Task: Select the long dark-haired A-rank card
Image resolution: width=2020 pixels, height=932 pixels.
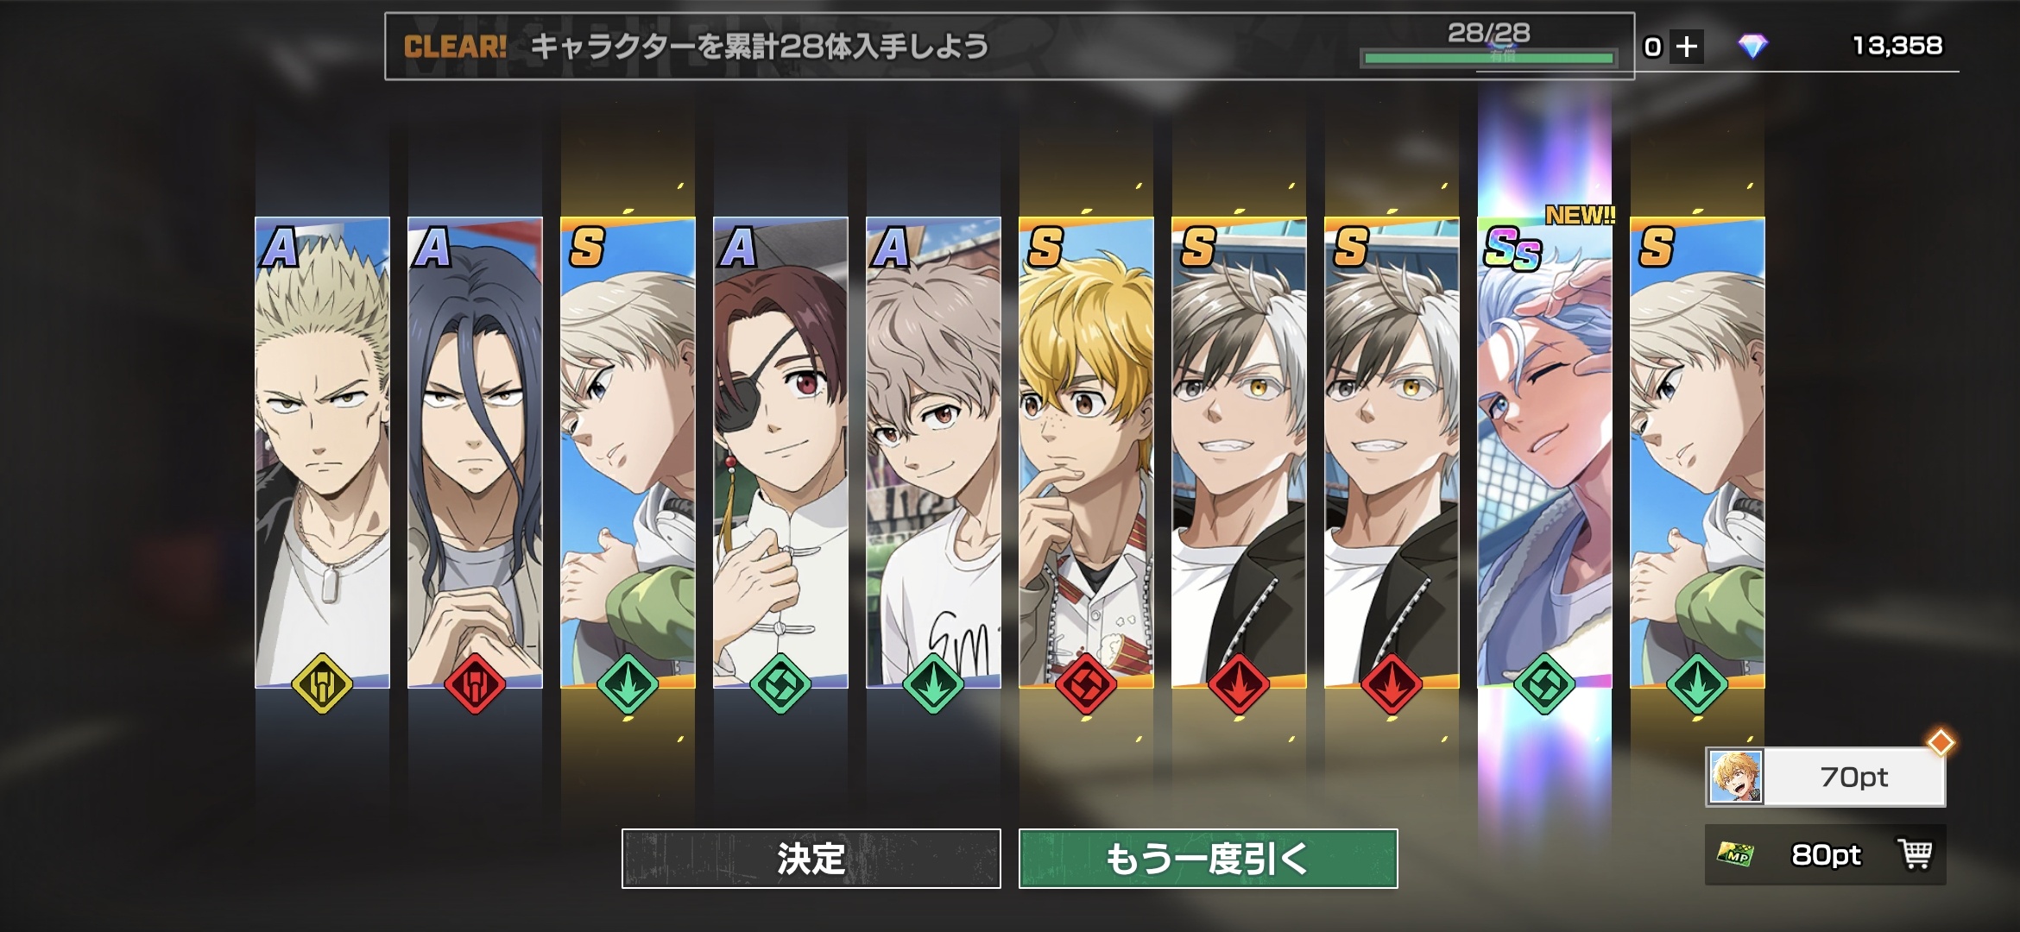Action: (475, 452)
